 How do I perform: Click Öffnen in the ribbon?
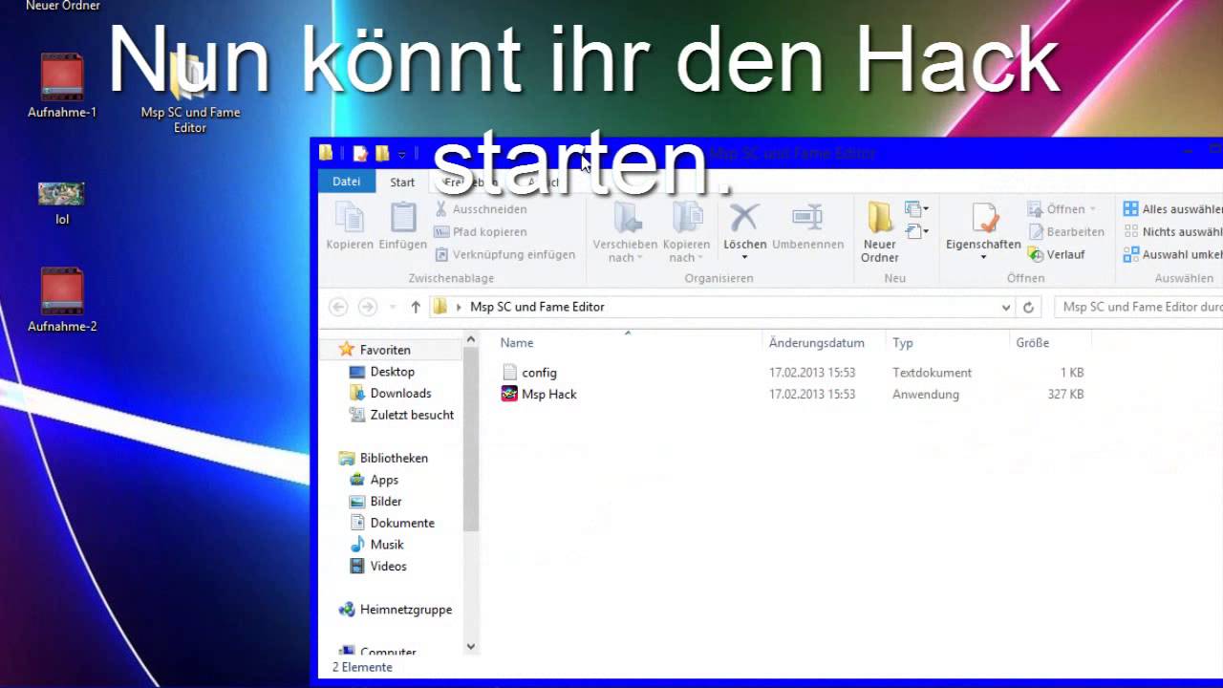click(1062, 209)
